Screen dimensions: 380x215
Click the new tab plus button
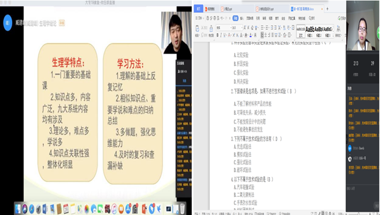pos(327,9)
